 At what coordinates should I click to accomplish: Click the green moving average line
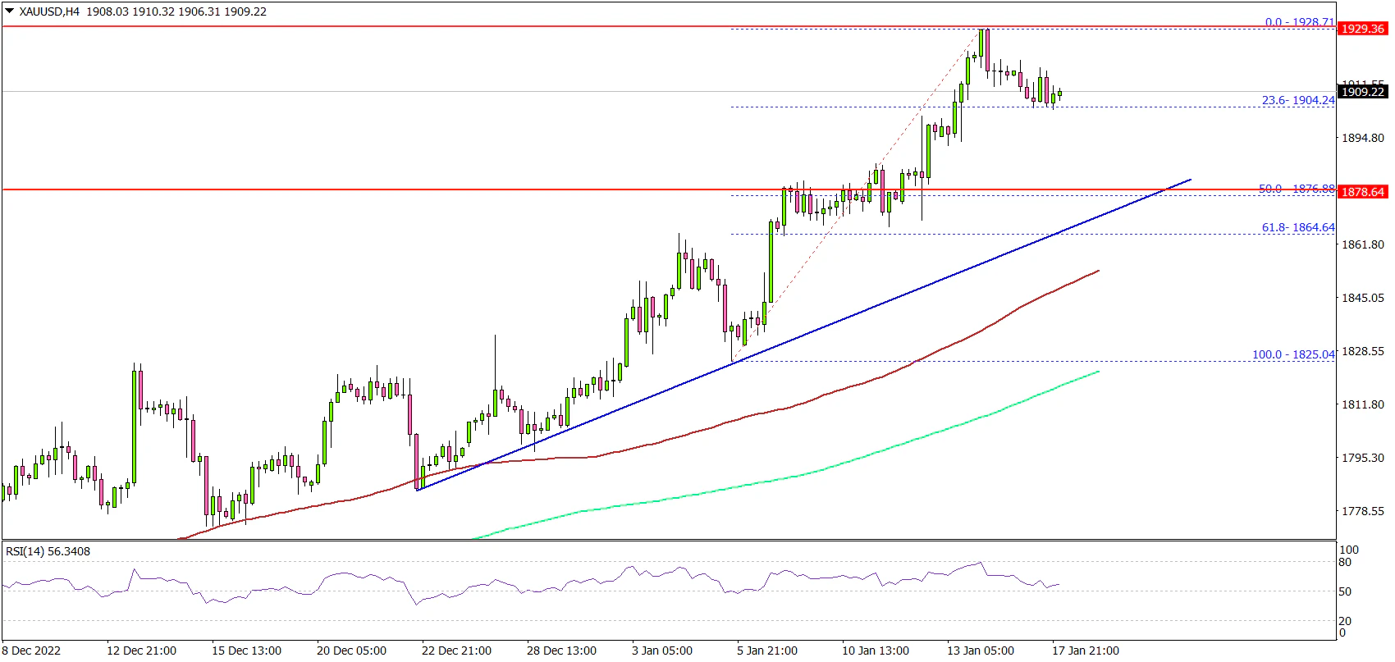821,463
